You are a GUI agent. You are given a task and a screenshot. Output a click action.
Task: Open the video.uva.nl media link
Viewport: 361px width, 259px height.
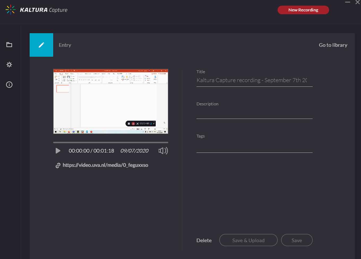tap(105, 165)
